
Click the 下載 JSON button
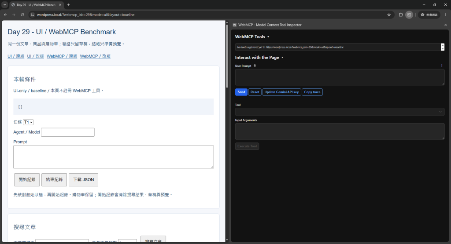[83, 180]
